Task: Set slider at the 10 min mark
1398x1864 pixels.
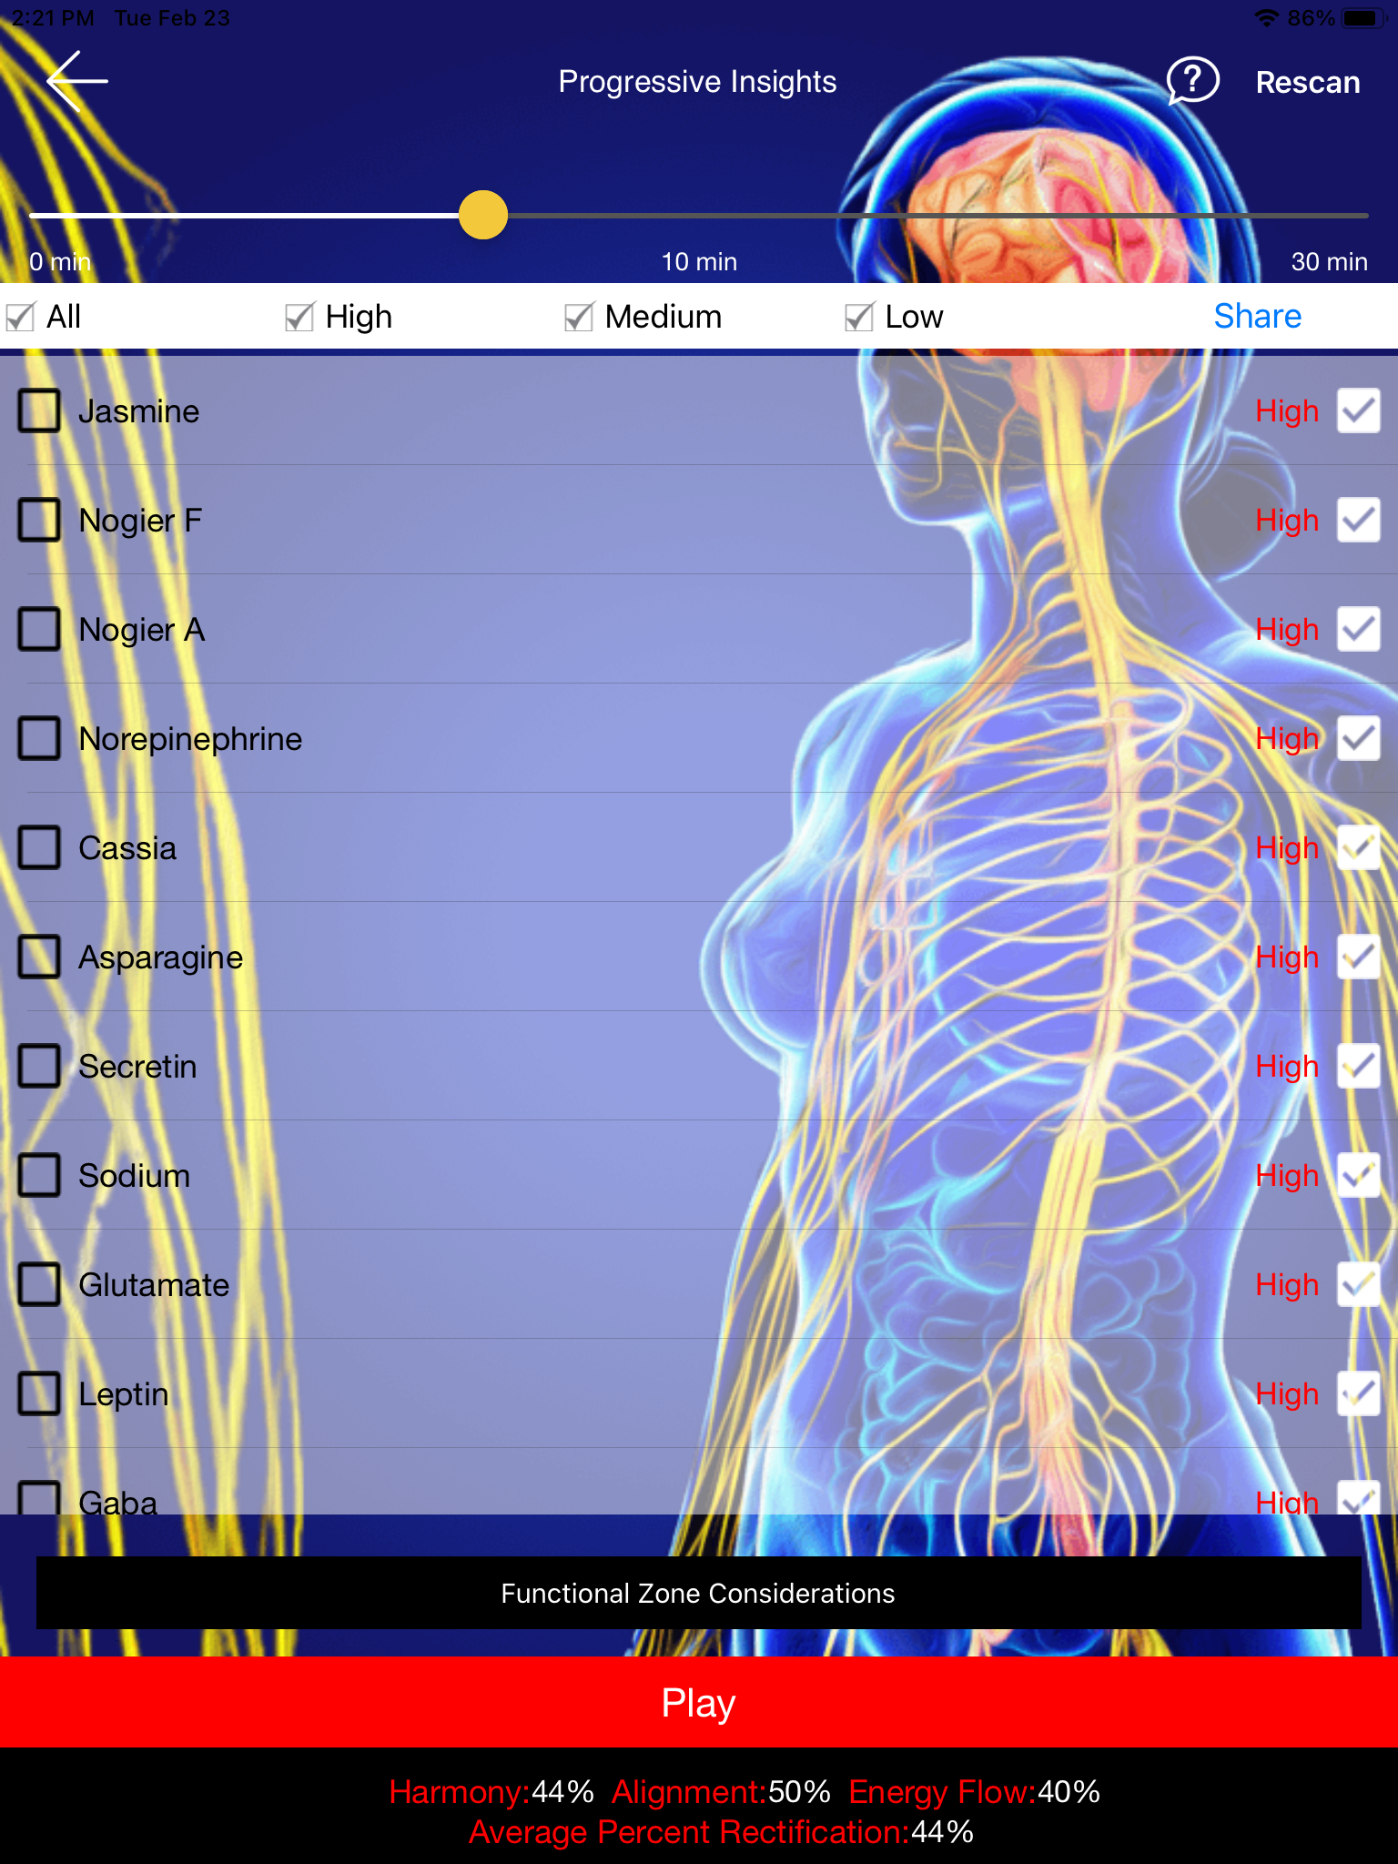Action: pyautogui.click(x=699, y=216)
